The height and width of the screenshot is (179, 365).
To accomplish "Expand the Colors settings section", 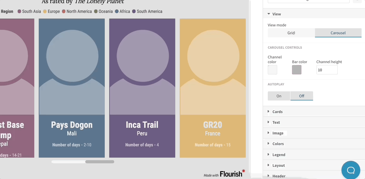I will point(278,144).
